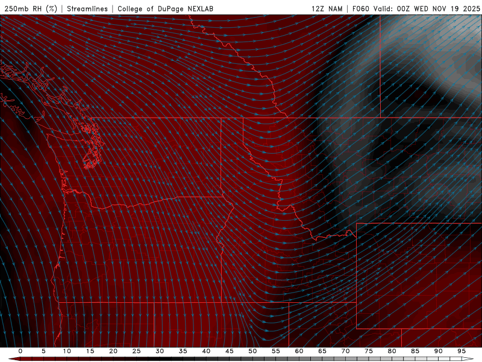Viewport: 482px width, 362px height.
Task: Select the "10" label on RH scale
Action: pyautogui.click(x=67, y=351)
